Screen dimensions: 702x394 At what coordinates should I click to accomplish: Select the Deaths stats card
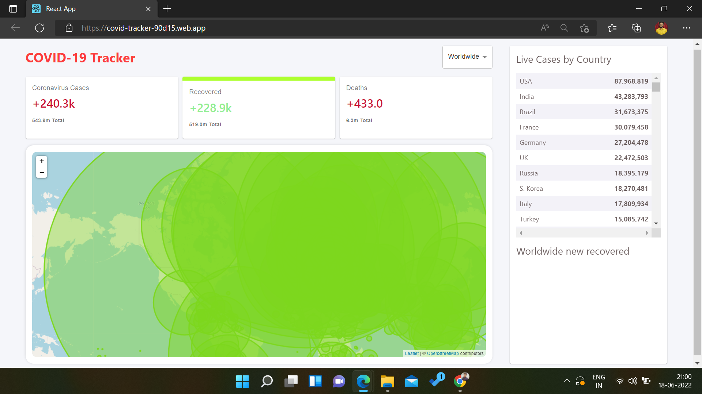pos(416,108)
